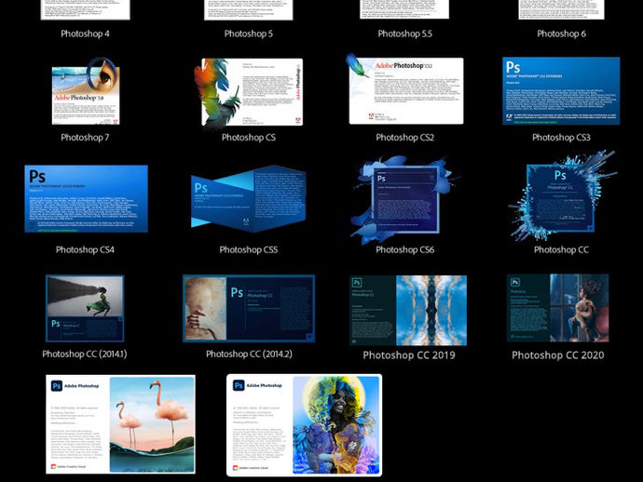Select the Photoshop CC 2019 splash screen
643x482 pixels.
408,310
